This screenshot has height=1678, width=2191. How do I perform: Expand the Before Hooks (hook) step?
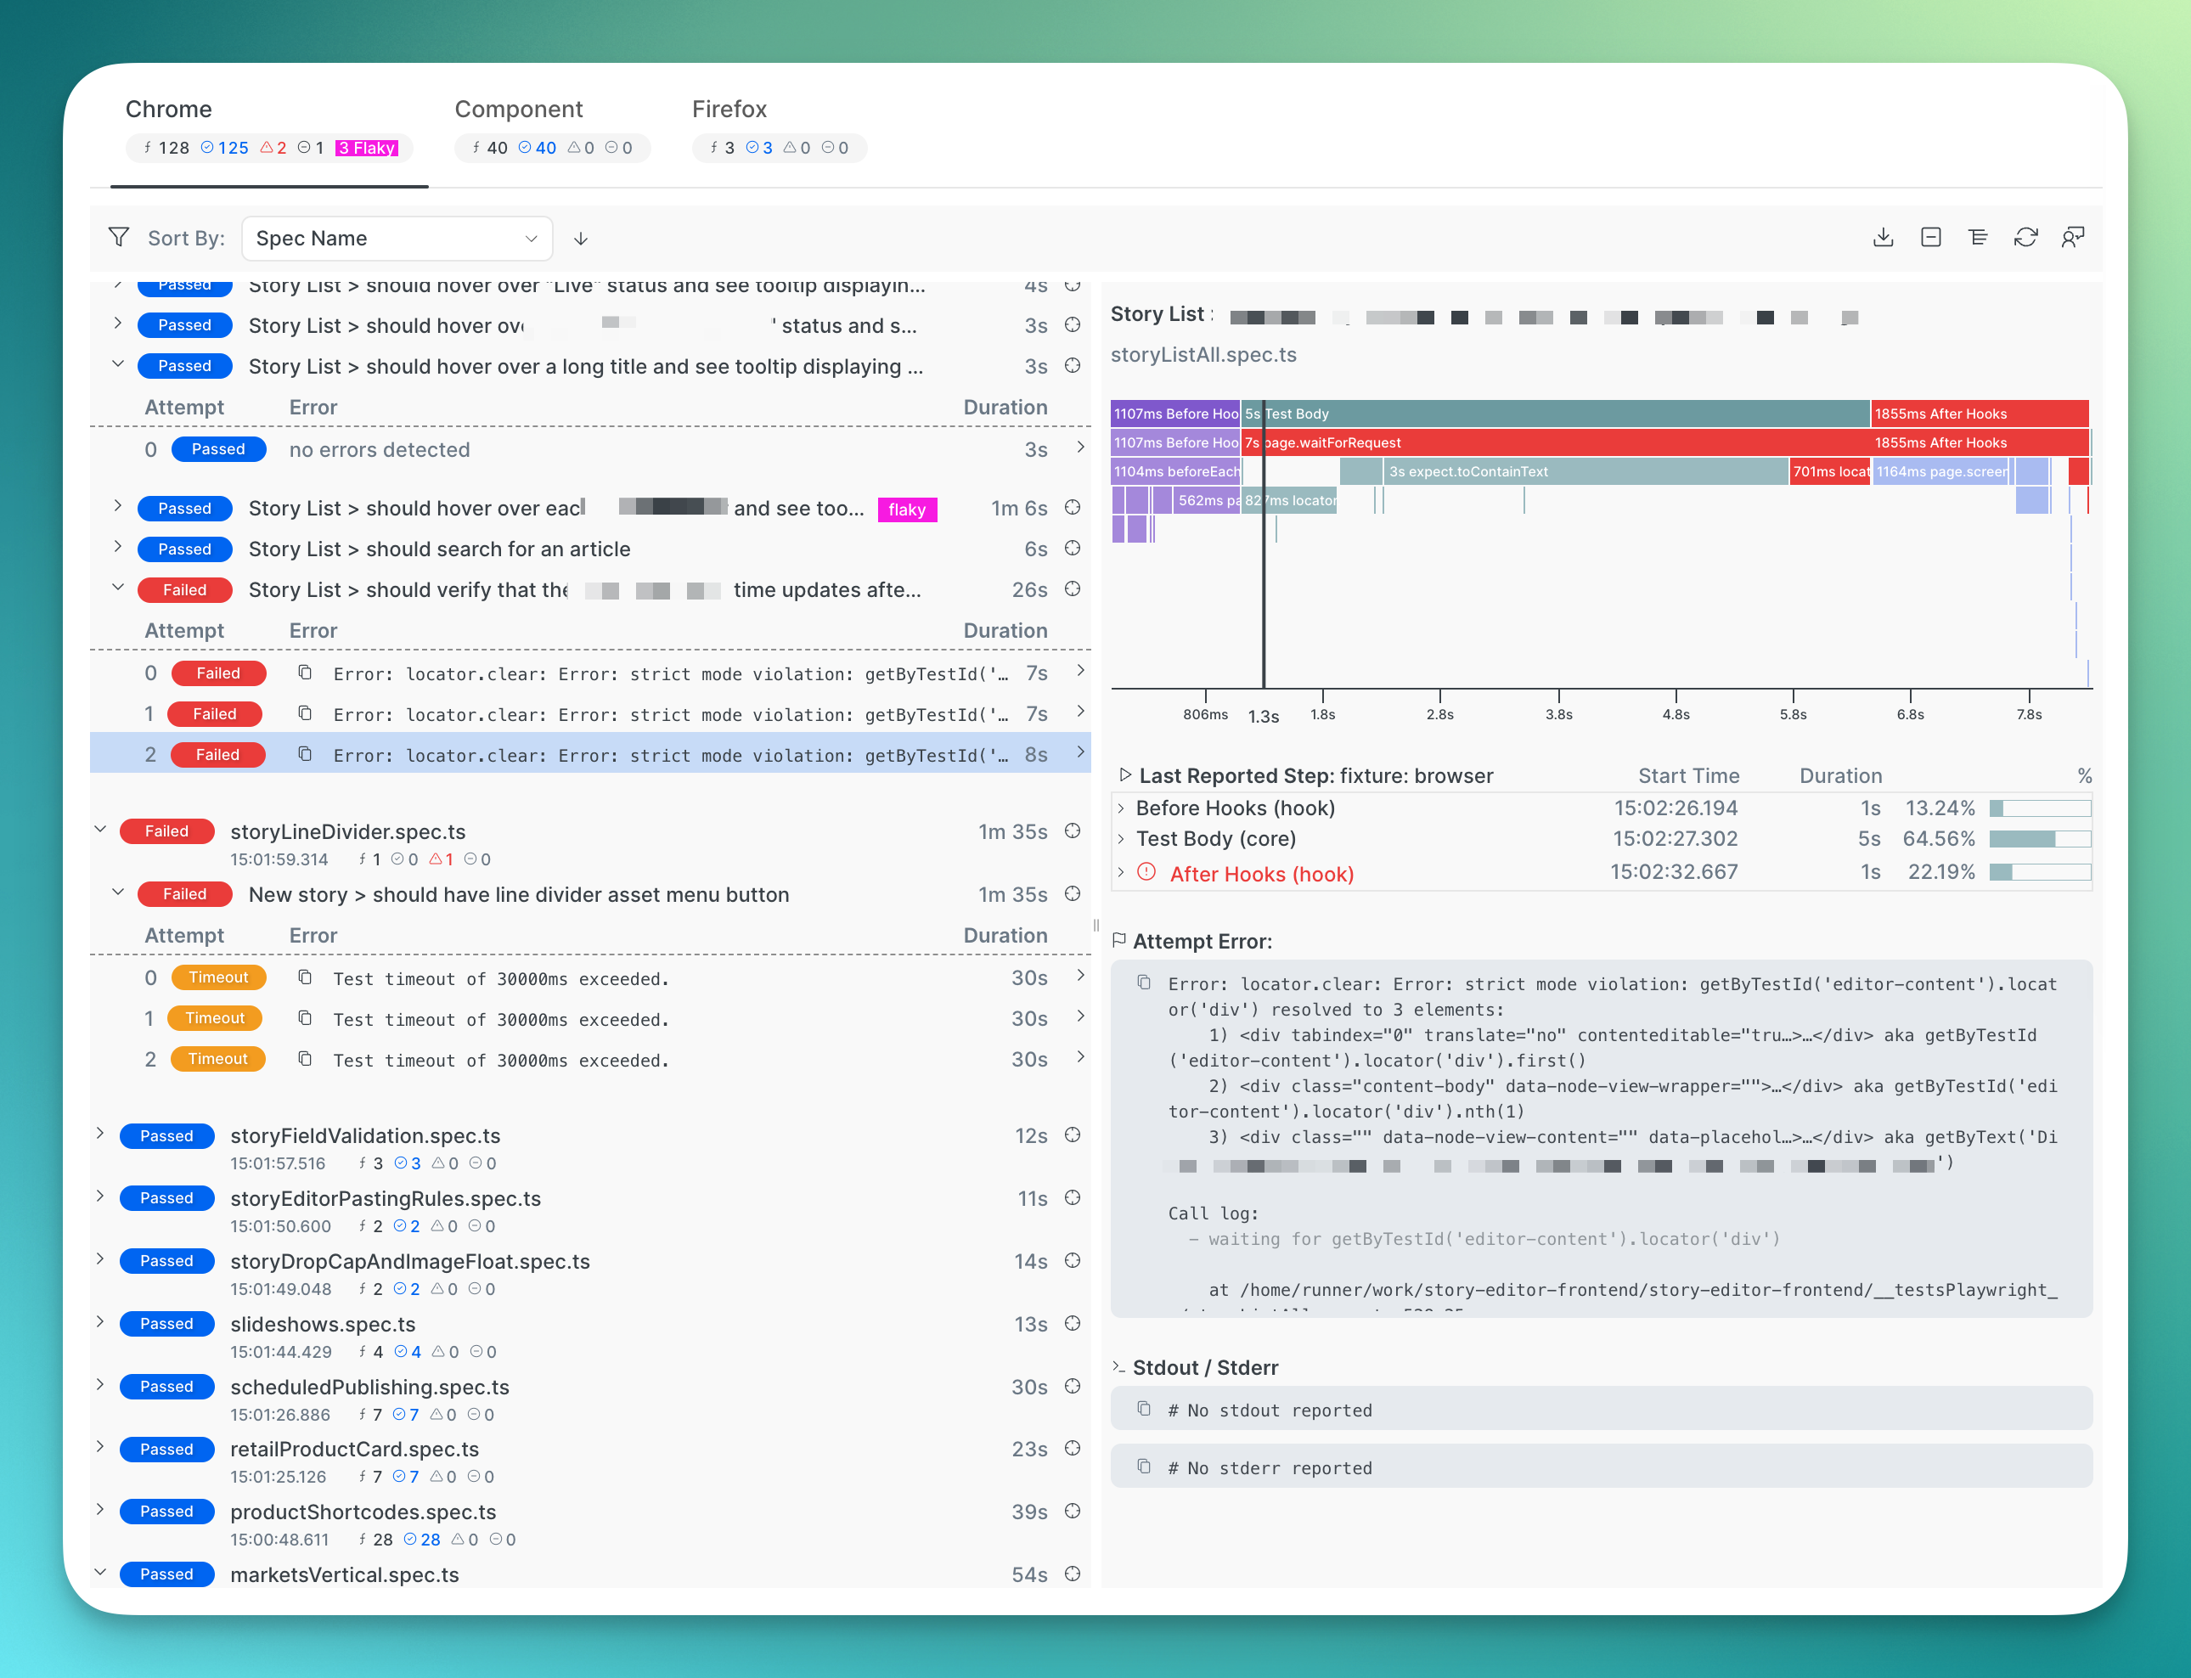point(1122,808)
